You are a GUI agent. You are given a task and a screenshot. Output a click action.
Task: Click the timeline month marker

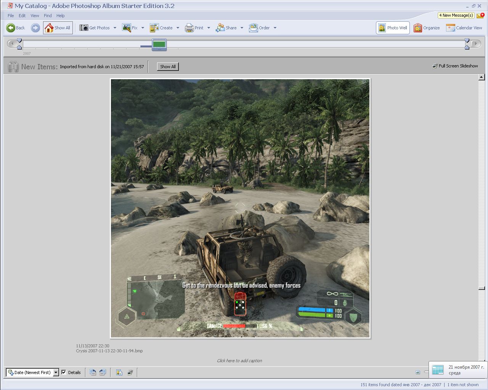(x=159, y=44)
